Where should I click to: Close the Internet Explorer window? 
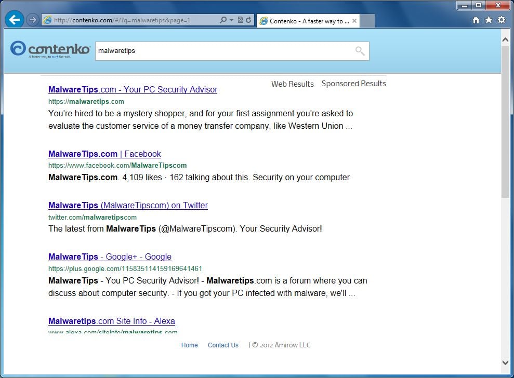[498, 5]
